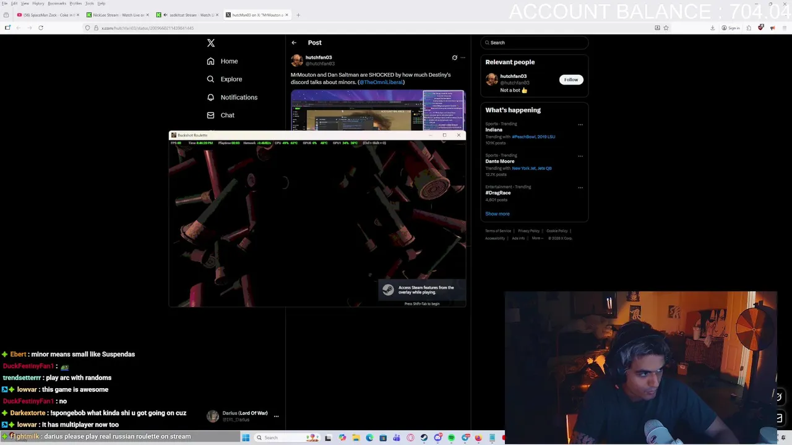792x445 pixels.
Task: Open Darius account menu dots
Action: 276,417
